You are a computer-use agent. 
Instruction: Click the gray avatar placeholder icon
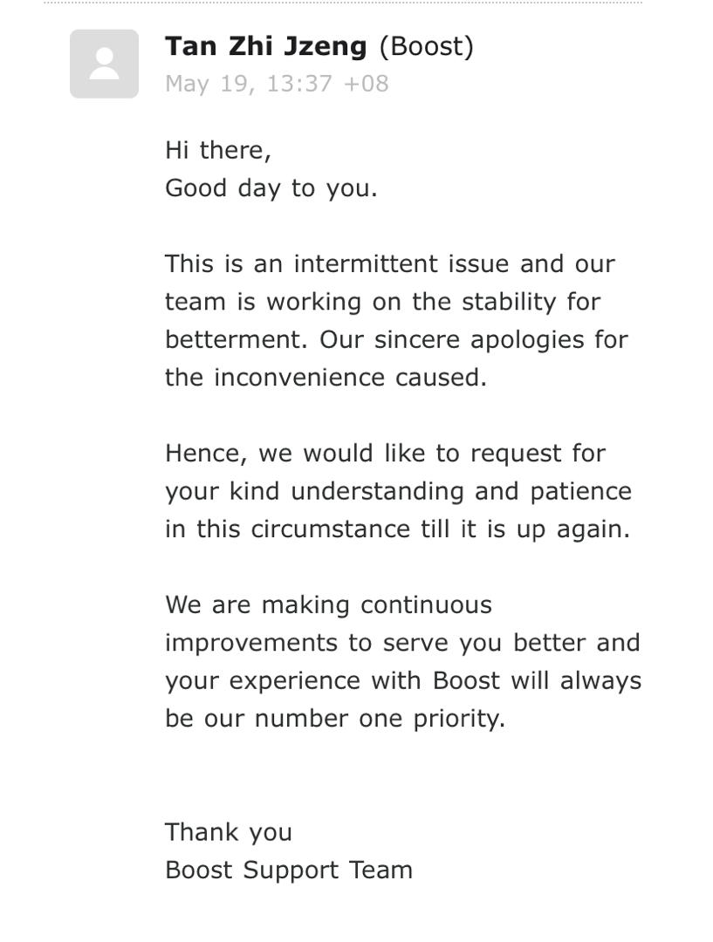104,64
